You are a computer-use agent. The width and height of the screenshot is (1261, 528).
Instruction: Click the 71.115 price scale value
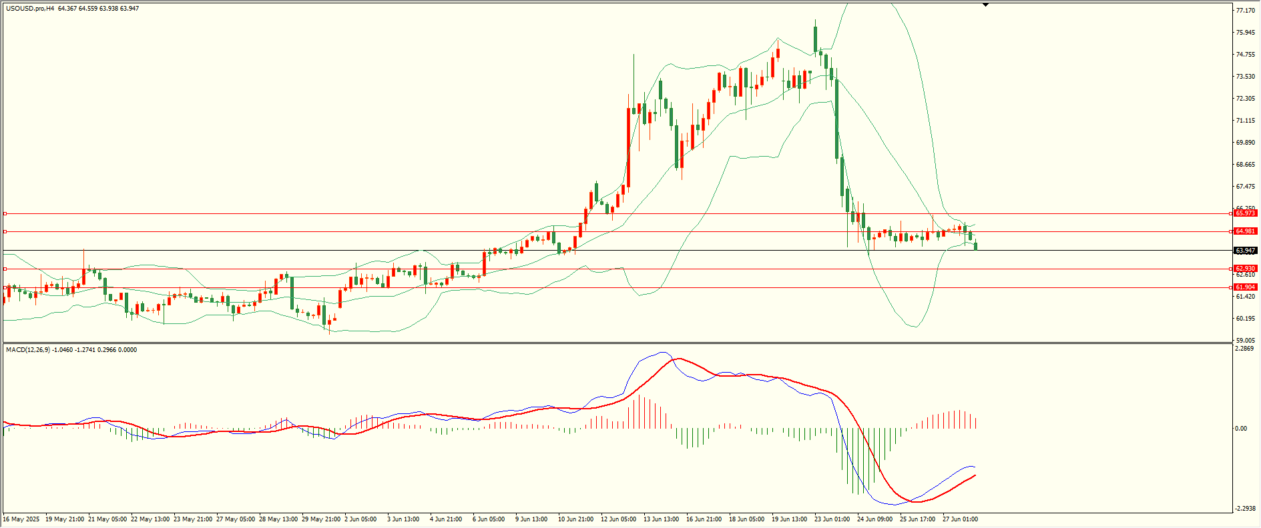tap(1246, 121)
